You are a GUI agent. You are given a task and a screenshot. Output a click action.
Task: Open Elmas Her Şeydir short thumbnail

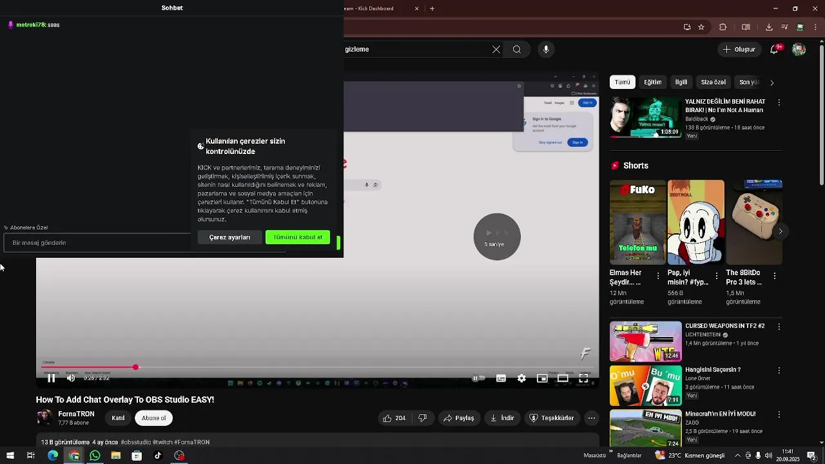638,222
